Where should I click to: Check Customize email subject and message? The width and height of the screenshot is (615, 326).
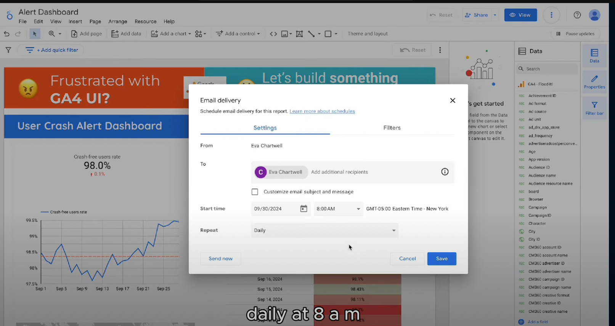click(x=255, y=192)
